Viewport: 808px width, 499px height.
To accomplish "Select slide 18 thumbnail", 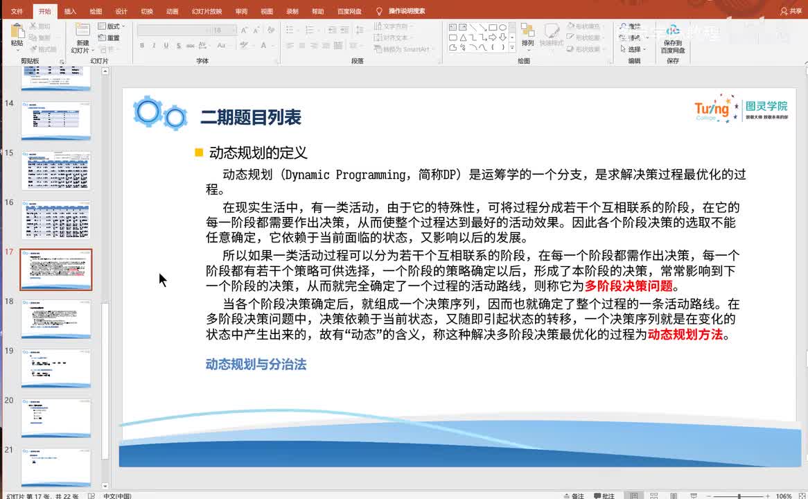I will click(56, 319).
